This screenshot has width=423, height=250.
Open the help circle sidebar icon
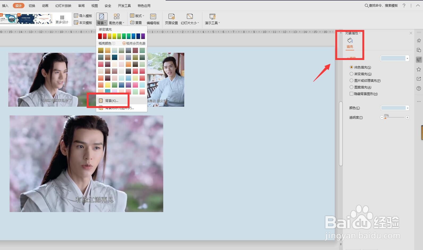click(x=419, y=88)
